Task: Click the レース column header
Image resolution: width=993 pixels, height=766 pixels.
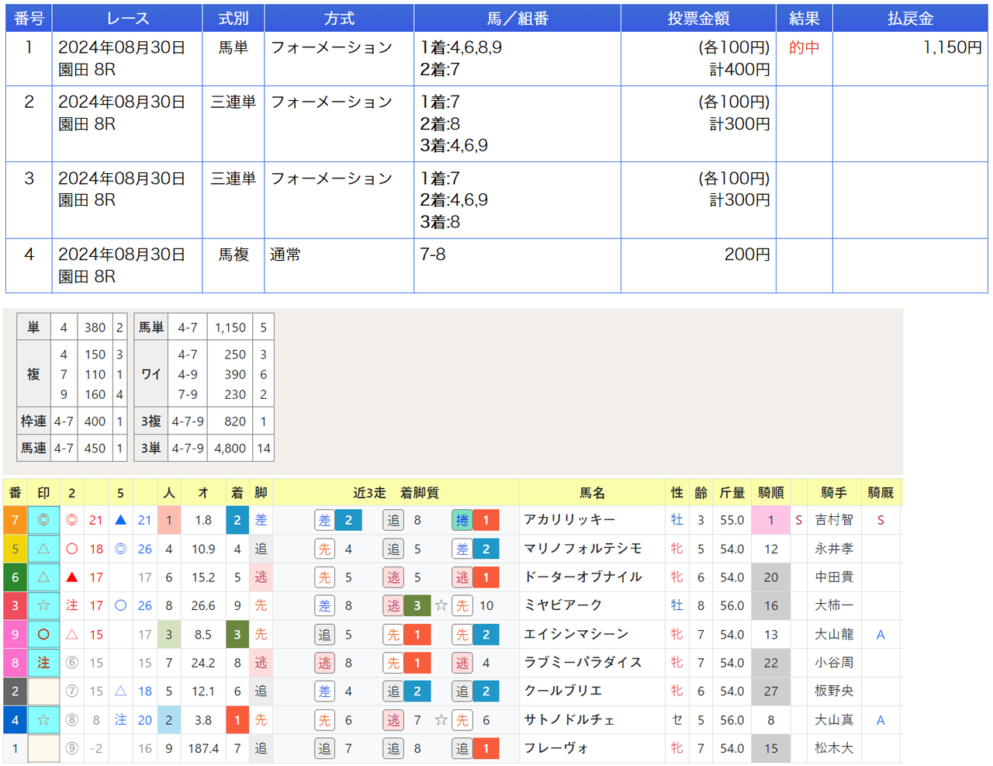Action: [x=127, y=18]
